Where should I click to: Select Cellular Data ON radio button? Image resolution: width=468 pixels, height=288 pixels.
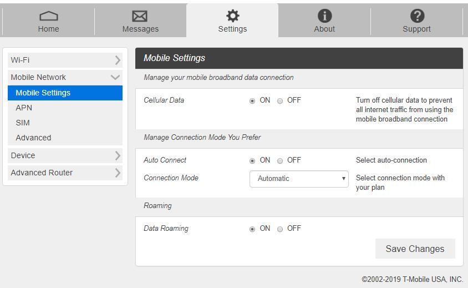252,101
